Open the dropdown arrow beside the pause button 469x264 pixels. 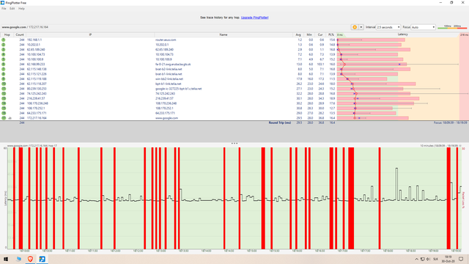361,27
